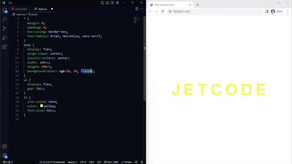Viewport: 292px width, 164px height.
Task: Click 'list-style' on line 20
Action: click(36, 102)
